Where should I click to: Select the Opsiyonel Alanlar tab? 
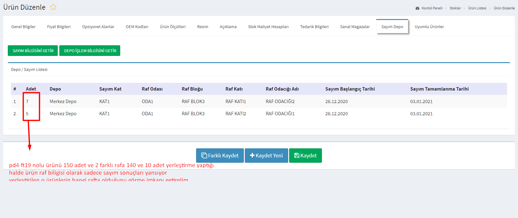(98, 27)
